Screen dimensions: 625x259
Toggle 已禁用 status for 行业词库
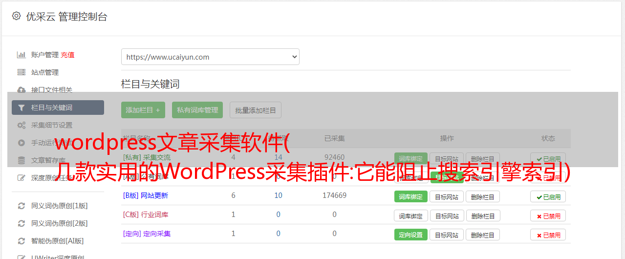coord(548,216)
